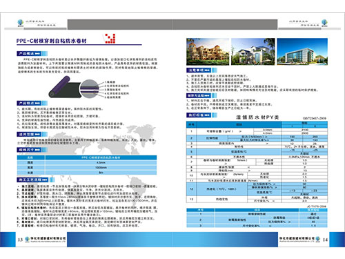Click the company logo beside page number 14
The height and width of the screenshot is (259, 345).
[x=317, y=239]
